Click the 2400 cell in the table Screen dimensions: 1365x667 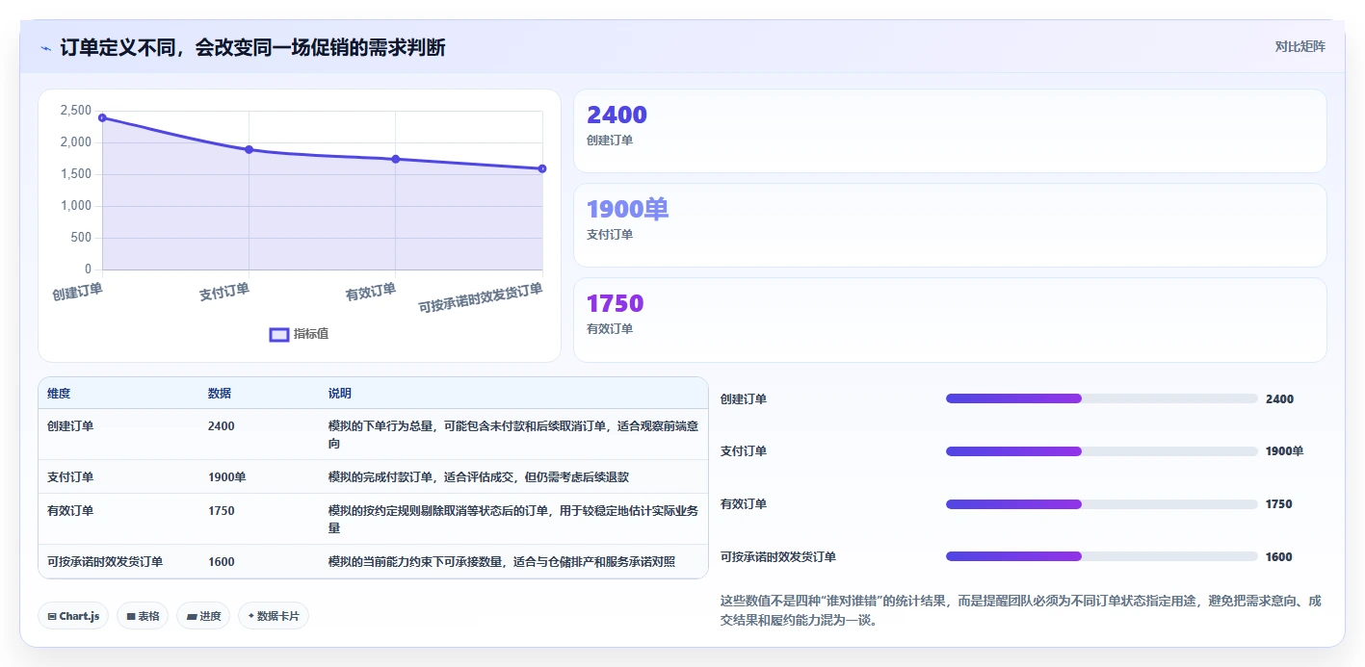tap(222, 425)
